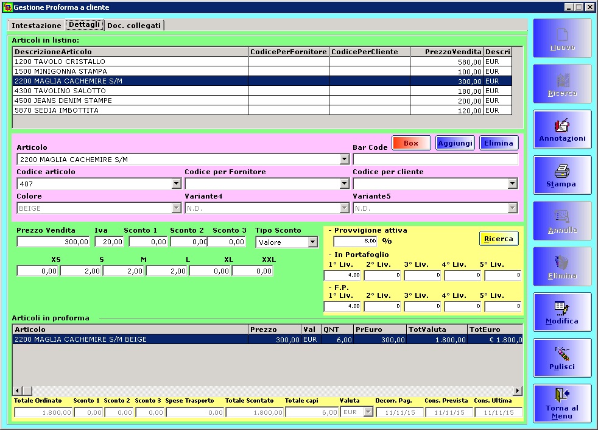Click the S size quantity field

80,271
